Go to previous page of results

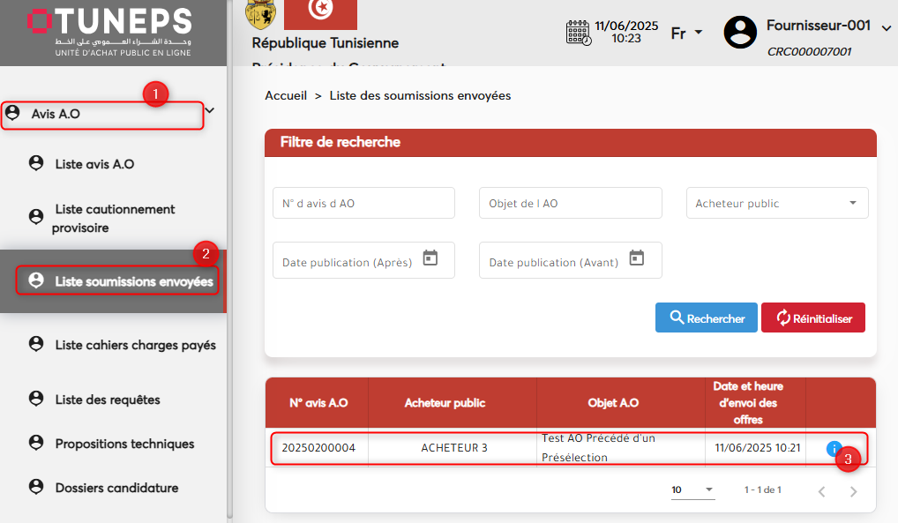click(x=821, y=490)
